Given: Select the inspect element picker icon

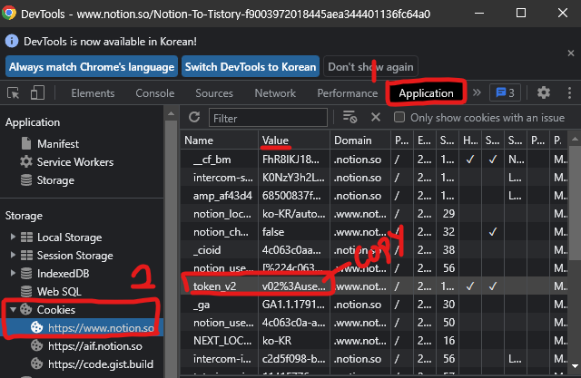Looking at the screenshot, I should (14, 92).
